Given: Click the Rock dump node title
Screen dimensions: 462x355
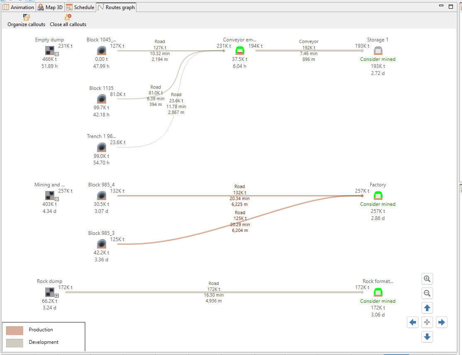Looking at the screenshot, I should [x=49, y=281].
